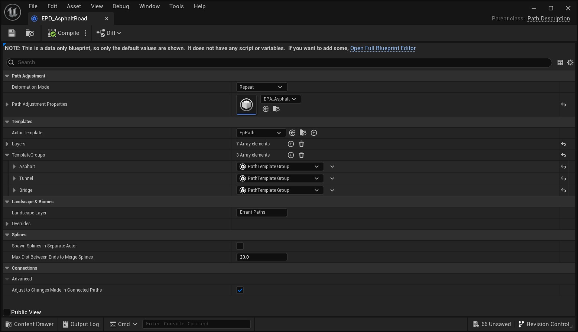Switch to the EPD_AsphaltRoad tab
This screenshot has width=578, height=332.
(64, 19)
